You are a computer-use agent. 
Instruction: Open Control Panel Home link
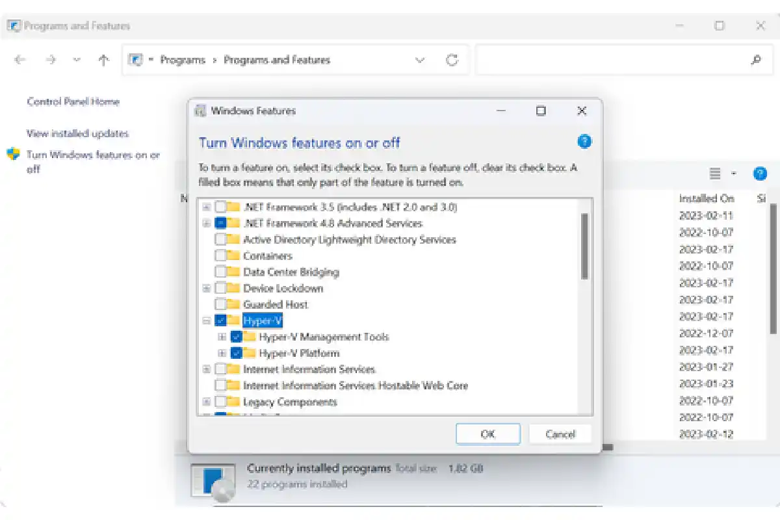(x=73, y=101)
